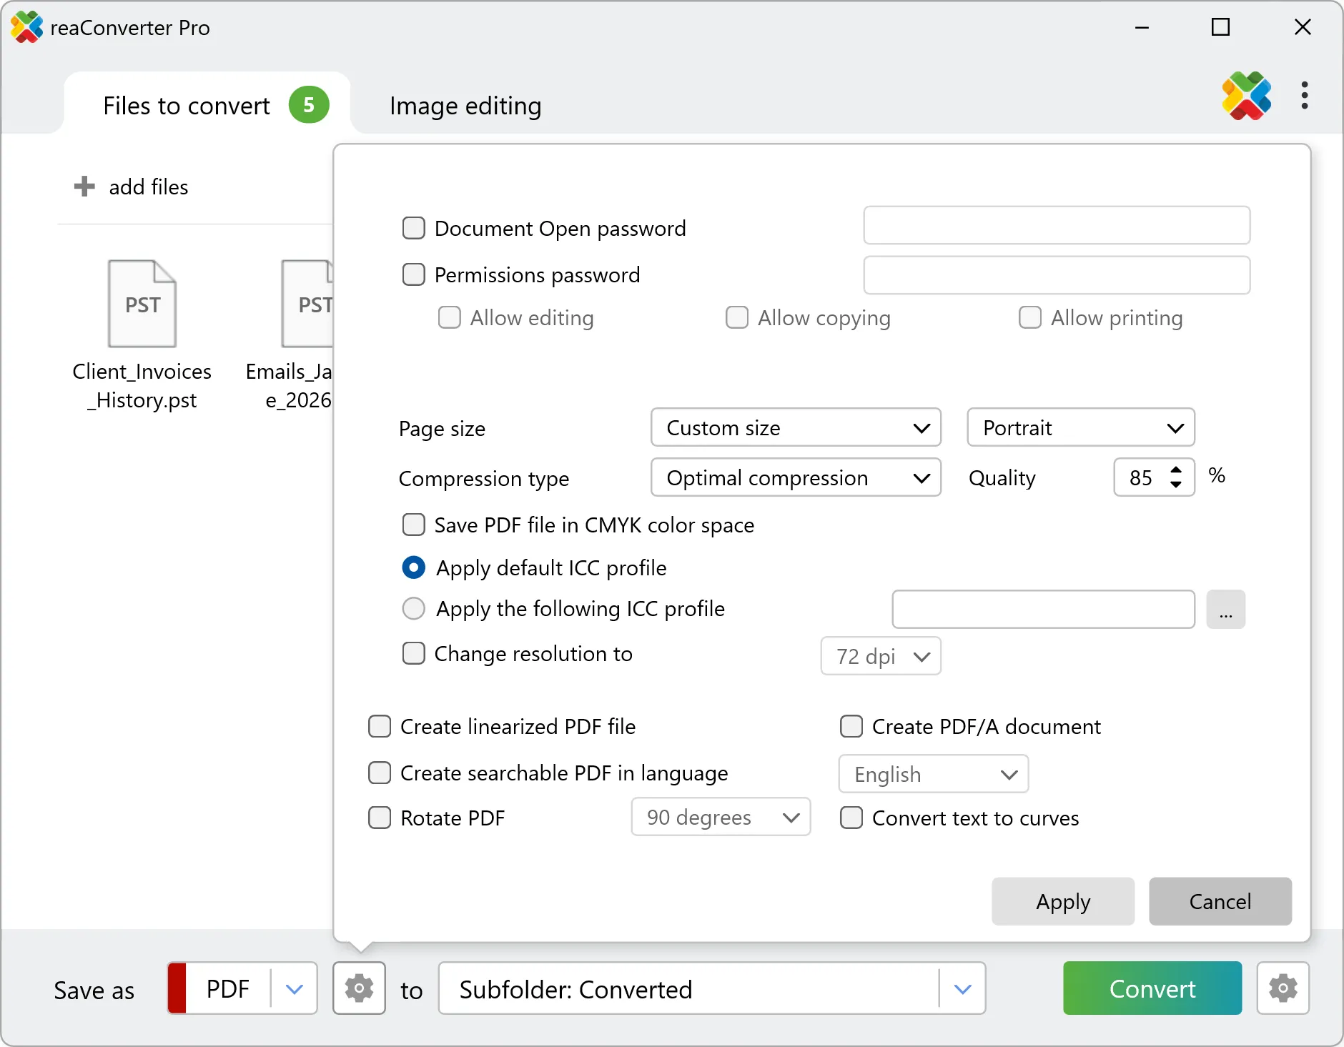Open the Page size Custom size dropdown
The image size is (1344, 1047).
coord(796,427)
